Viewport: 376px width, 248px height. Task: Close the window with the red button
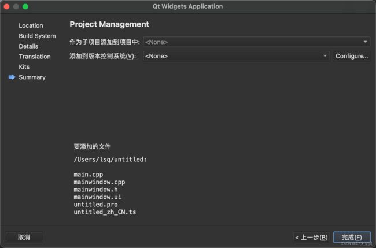coord(7,6)
